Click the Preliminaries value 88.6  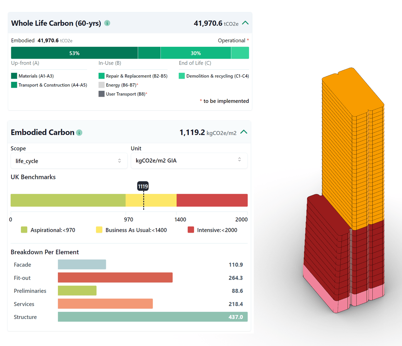coord(237,291)
